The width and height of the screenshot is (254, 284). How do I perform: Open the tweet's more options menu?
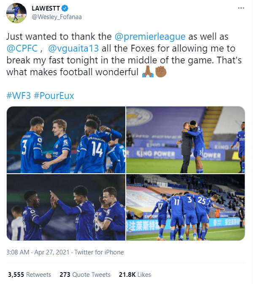tap(241, 8)
